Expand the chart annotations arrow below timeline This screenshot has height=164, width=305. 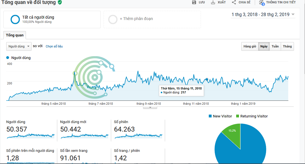click(150, 108)
